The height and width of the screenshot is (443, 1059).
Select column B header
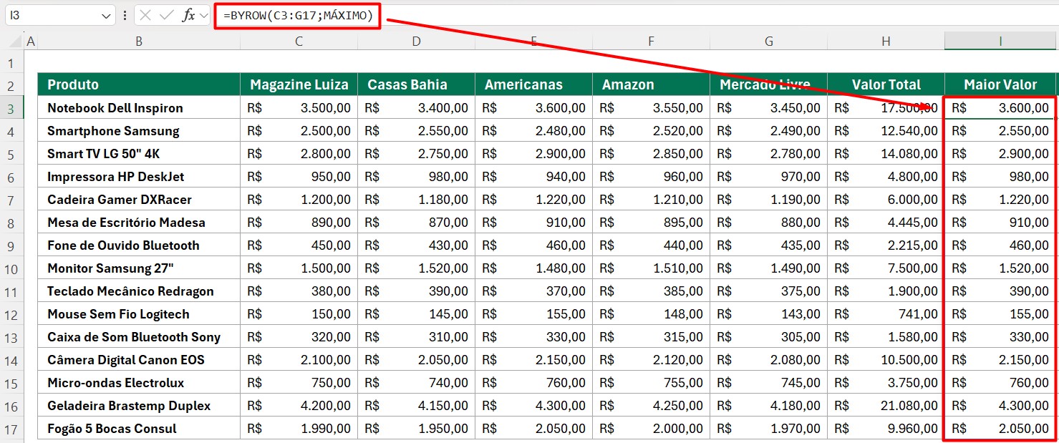(x=139, y=42)
